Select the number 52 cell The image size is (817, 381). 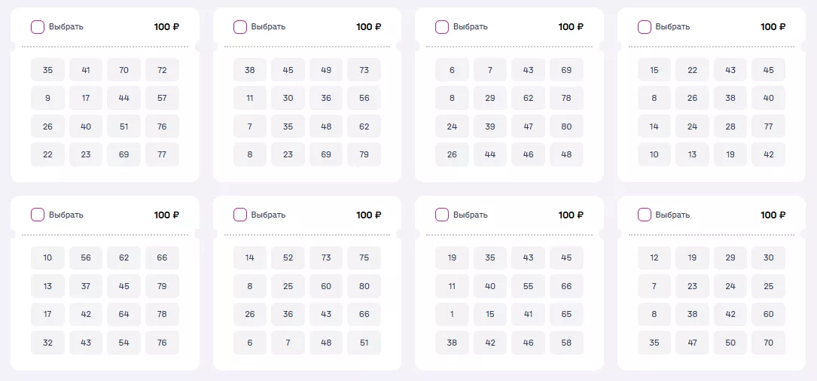(288, 258)
